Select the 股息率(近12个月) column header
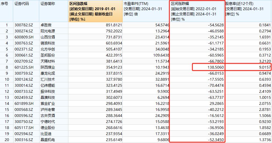 [x=249, y=11]
